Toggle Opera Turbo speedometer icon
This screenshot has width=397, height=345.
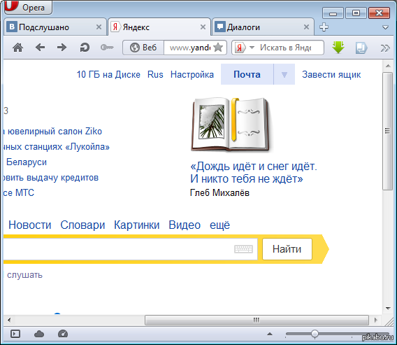pos(63,334)
